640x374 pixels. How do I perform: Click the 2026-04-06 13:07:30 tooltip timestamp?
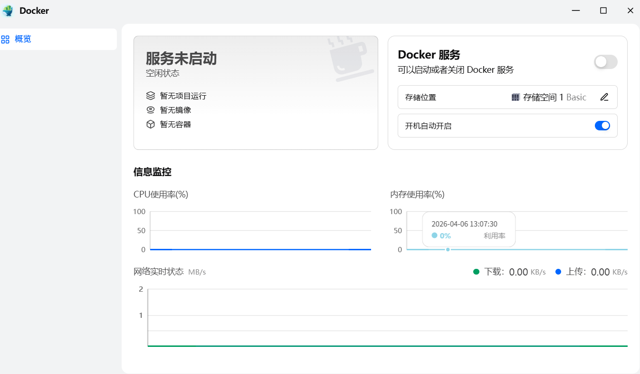click(464, 224)
